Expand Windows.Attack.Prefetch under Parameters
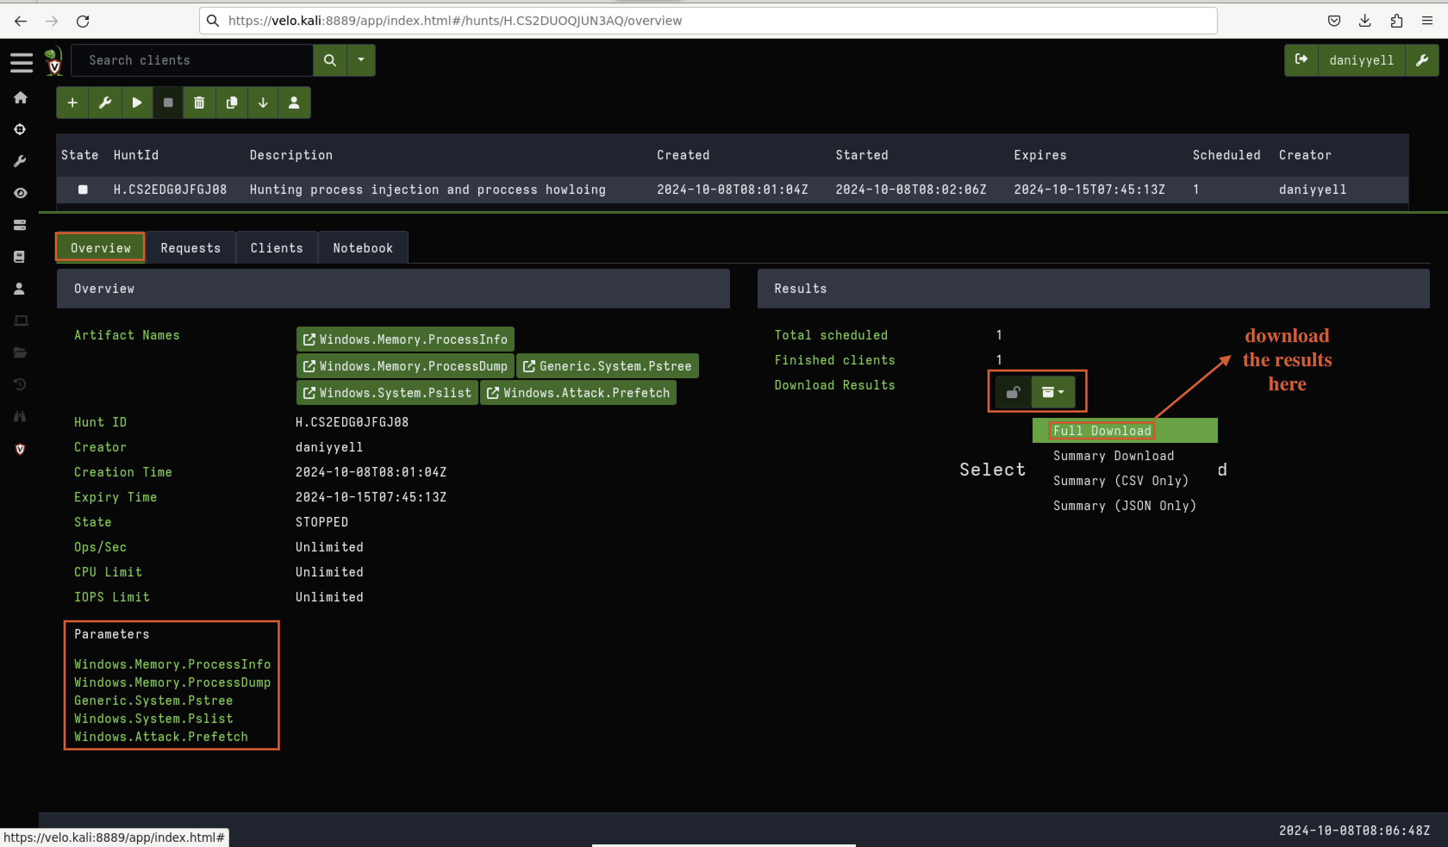1448x847 pixels. pyautogui.click(x=161, y=737)
